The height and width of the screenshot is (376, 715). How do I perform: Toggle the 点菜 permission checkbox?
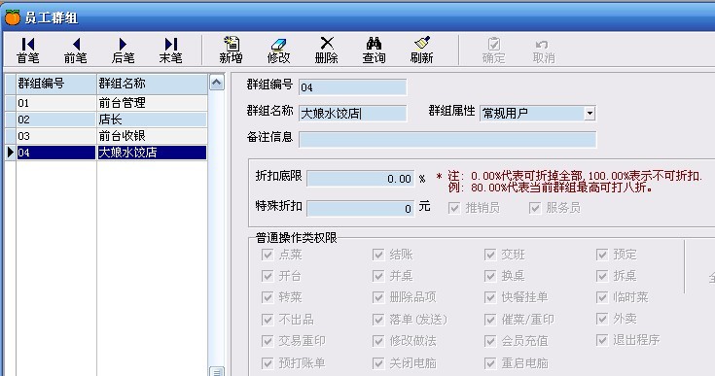[268, 255]
